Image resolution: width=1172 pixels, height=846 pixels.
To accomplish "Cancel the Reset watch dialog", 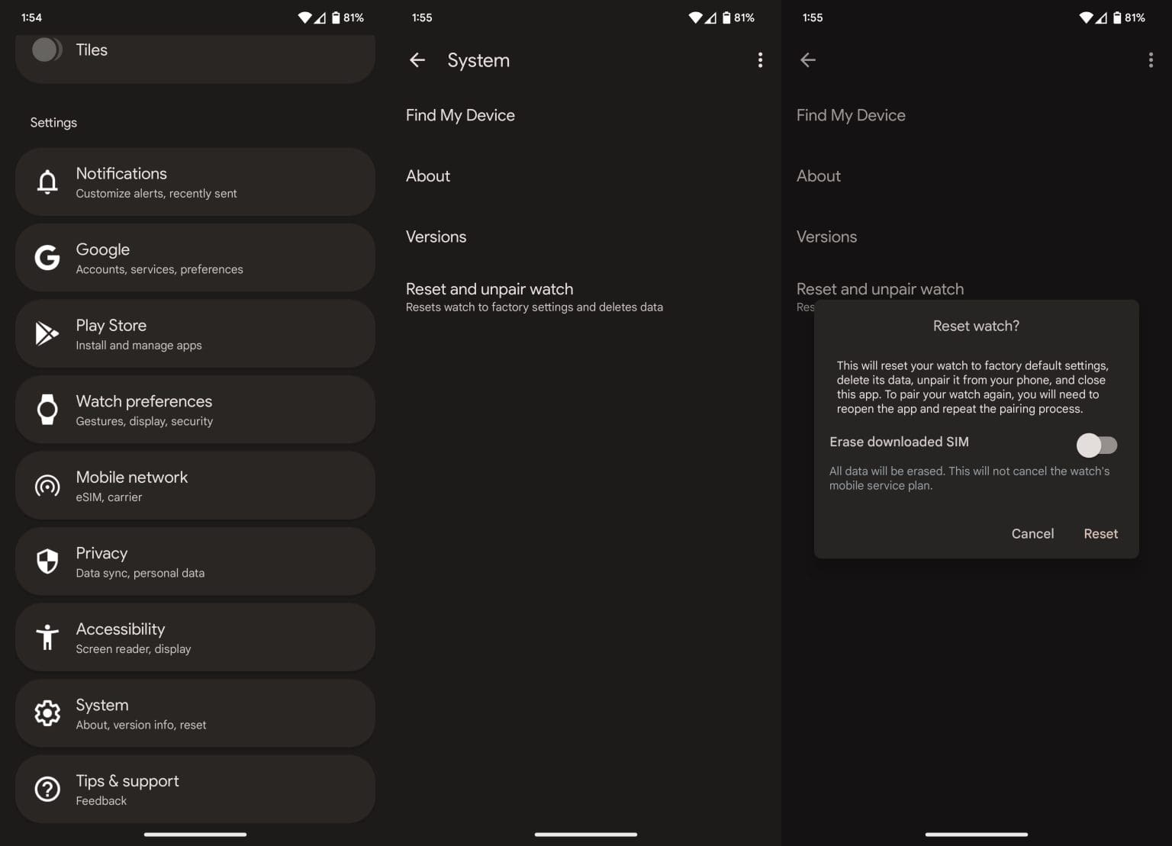I will (1032, 534).
